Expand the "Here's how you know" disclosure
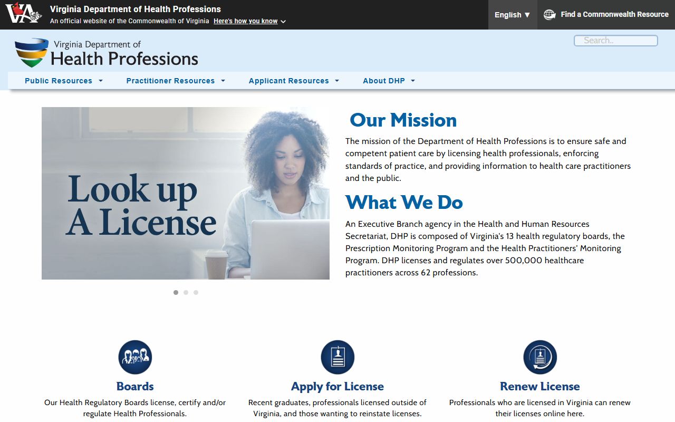675x422 pixels. pyautogui.click(x=249, y=21)
